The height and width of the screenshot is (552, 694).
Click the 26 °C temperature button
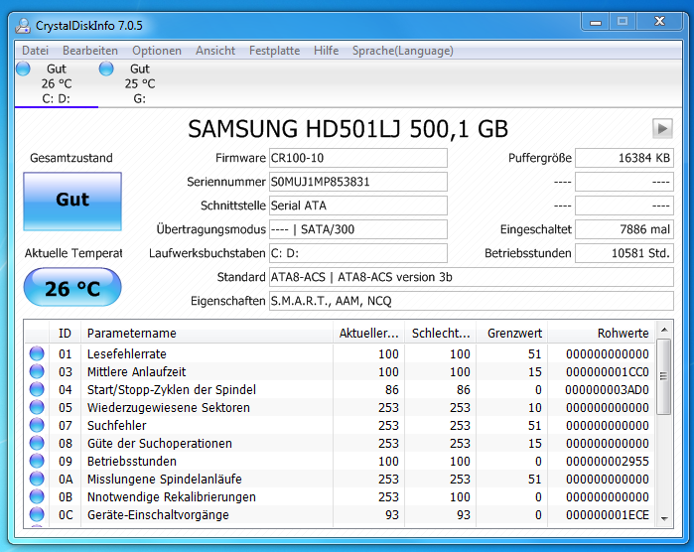click(72, 287)
